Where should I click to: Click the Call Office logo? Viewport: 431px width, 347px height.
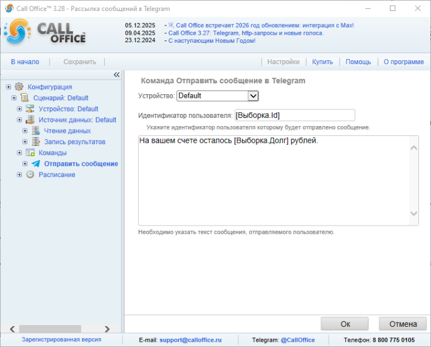(x=45, y=32)
